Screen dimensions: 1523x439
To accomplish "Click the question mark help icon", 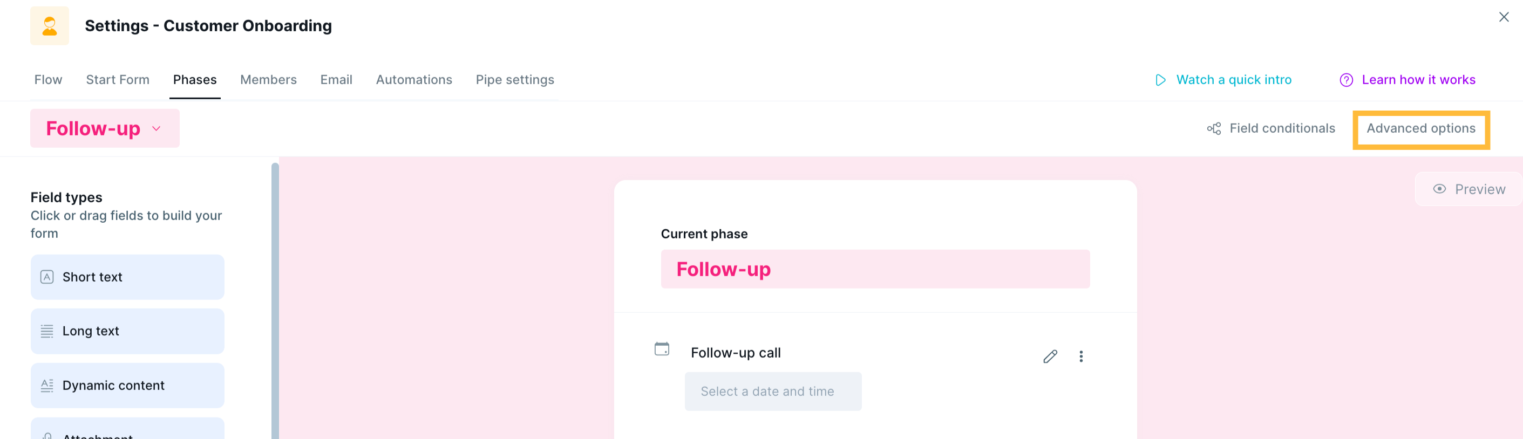I will 1345,80.
